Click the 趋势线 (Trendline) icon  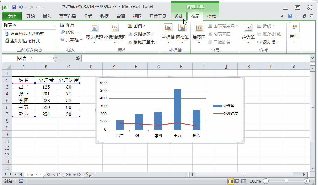point(248,28)
